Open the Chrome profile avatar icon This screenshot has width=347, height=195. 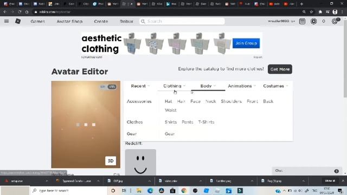click(335, 12)
